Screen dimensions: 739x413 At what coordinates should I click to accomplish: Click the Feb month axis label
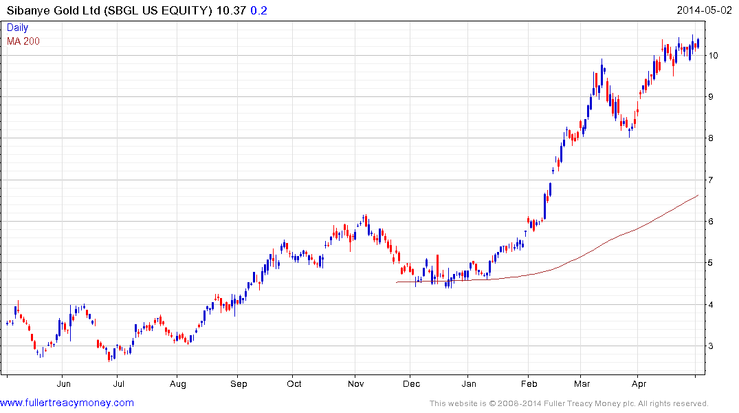pyautogui.click(x=529, y=383)
